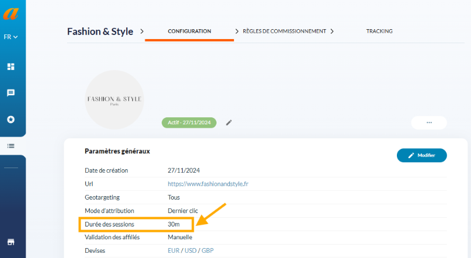This screenshot has height=258, width=471.
Task: Open the dashboard grid icon in sidebar
Action: point(11,67)
